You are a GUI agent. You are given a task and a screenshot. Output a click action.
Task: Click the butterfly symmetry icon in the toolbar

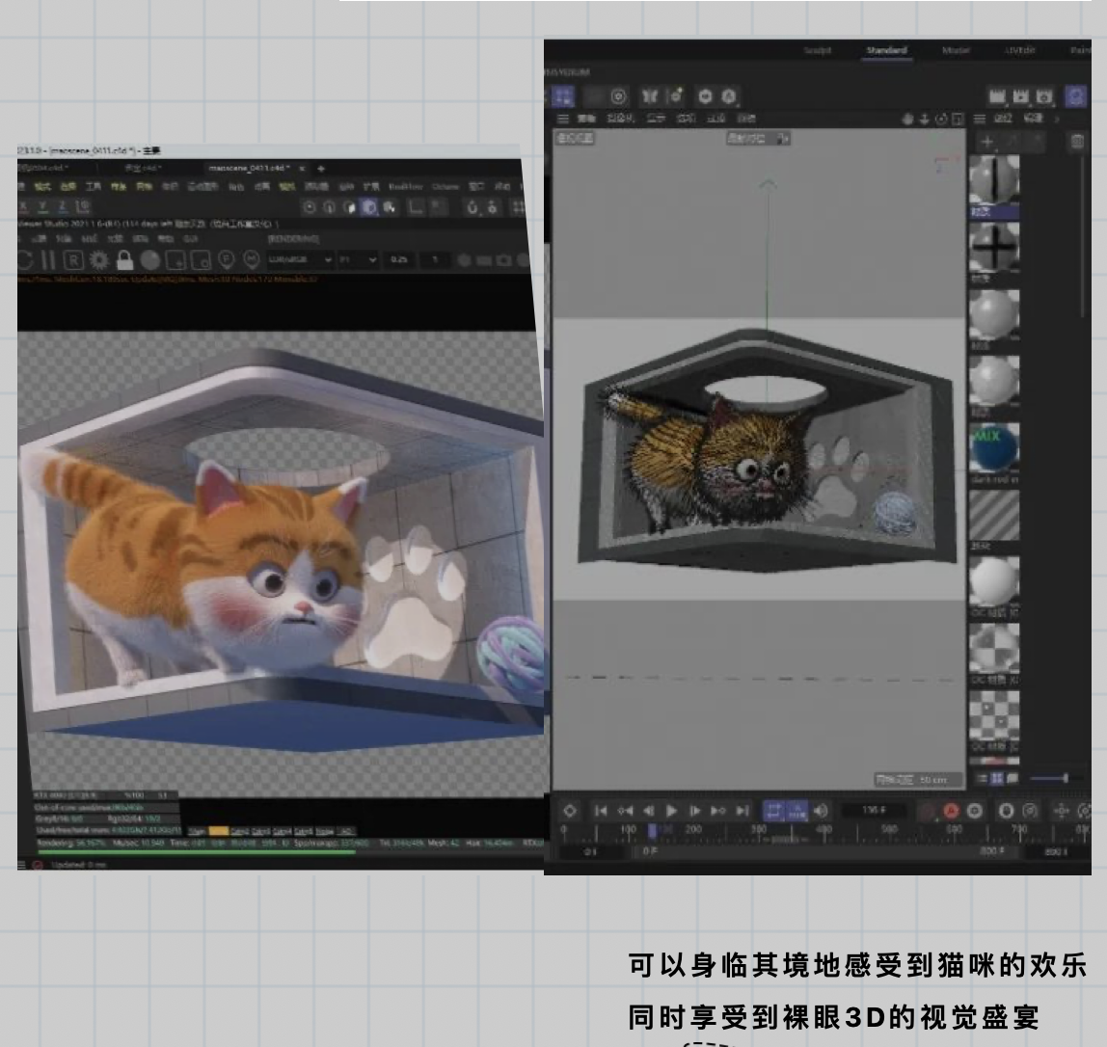(650, 96)
